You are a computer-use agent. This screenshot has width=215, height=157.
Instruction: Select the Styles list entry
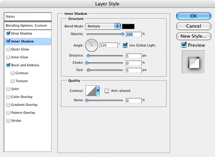coord(28,17)
